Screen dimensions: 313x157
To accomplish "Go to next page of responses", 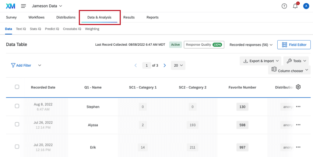I will click(x=165, y=65).
